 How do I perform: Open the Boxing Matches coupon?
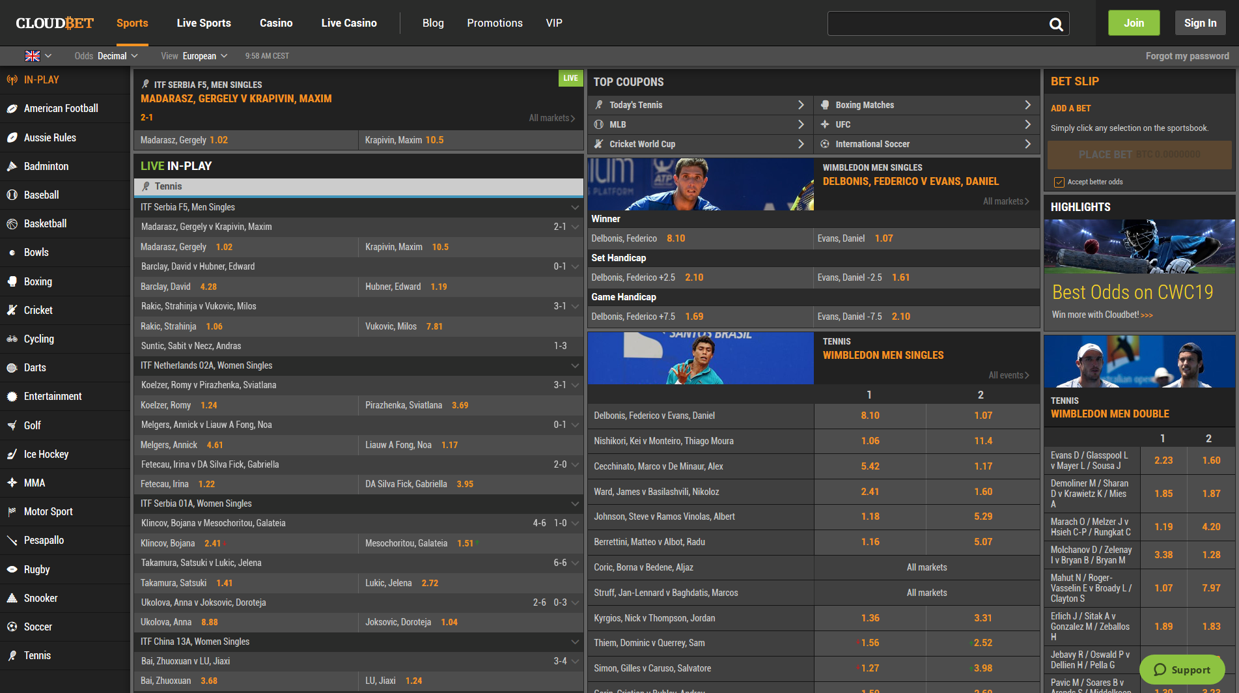[926, 105]
